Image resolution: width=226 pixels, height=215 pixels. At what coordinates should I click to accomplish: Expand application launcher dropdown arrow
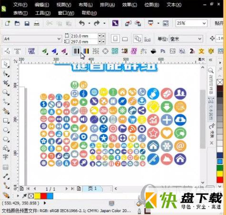point(158,23)
